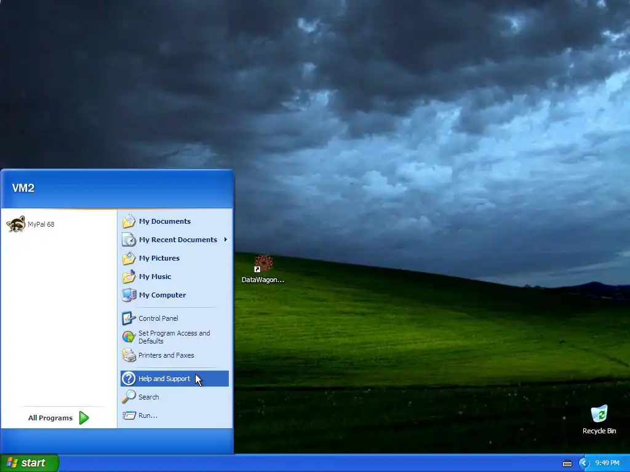Click the start button
Screen dimensions: 630x472
coord(30,463)
